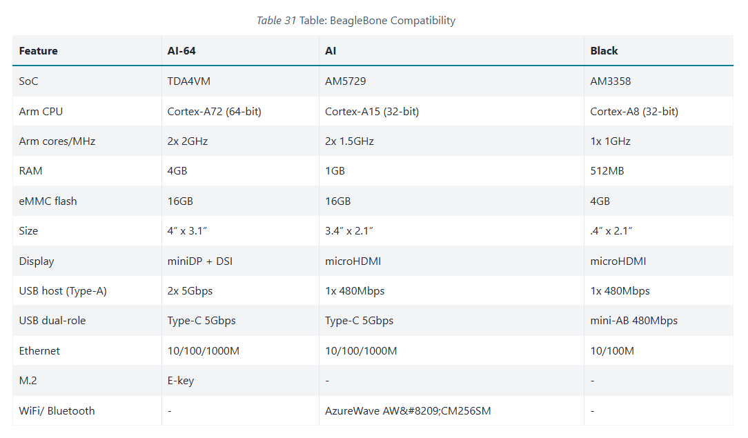The image size is (748, 438).
Task: Select the 512MB RAM cell
Action: point(607,171)
